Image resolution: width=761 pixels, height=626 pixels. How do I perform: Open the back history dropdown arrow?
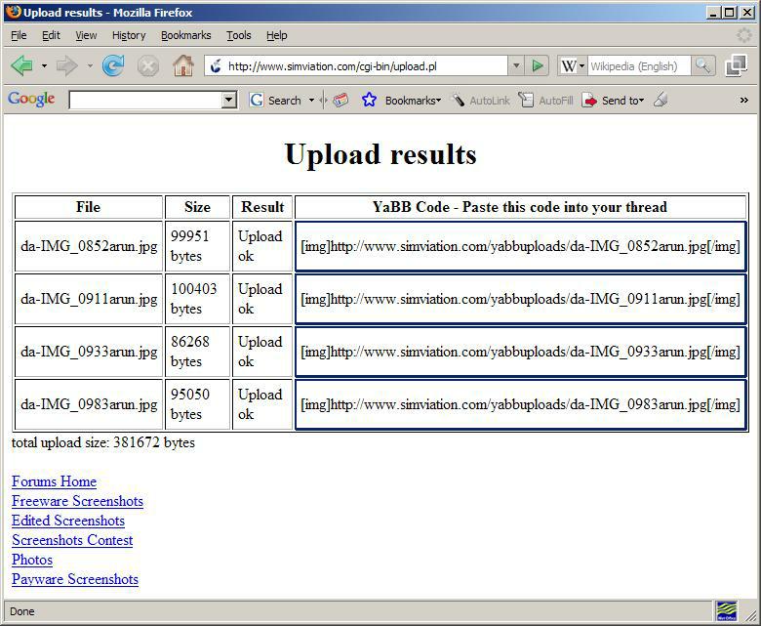click(44, 66)
